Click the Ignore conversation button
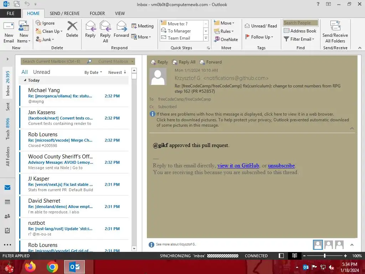The width and height of the screenshot is (365, 274). 45,23
